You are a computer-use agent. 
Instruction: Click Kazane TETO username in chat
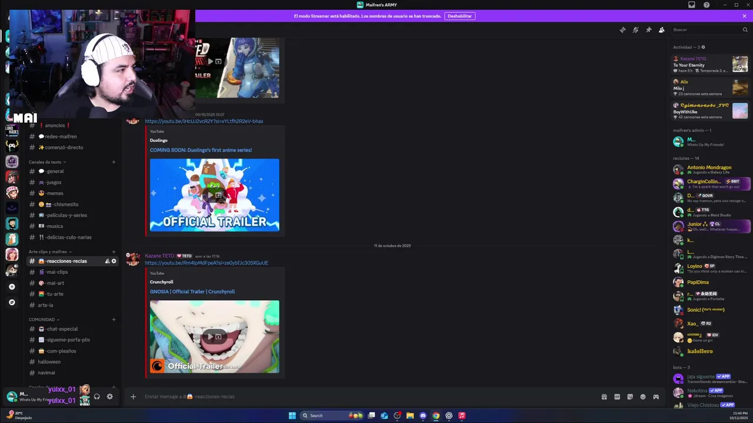click(159, 256)
